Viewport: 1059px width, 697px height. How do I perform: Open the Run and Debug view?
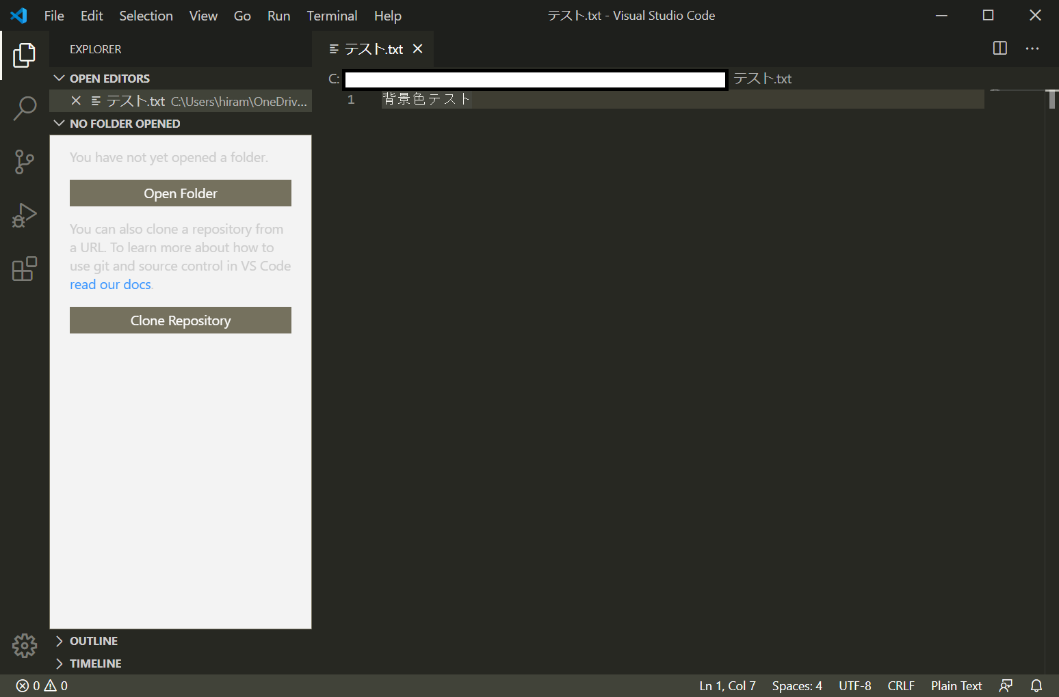click(x=24, y=215)
